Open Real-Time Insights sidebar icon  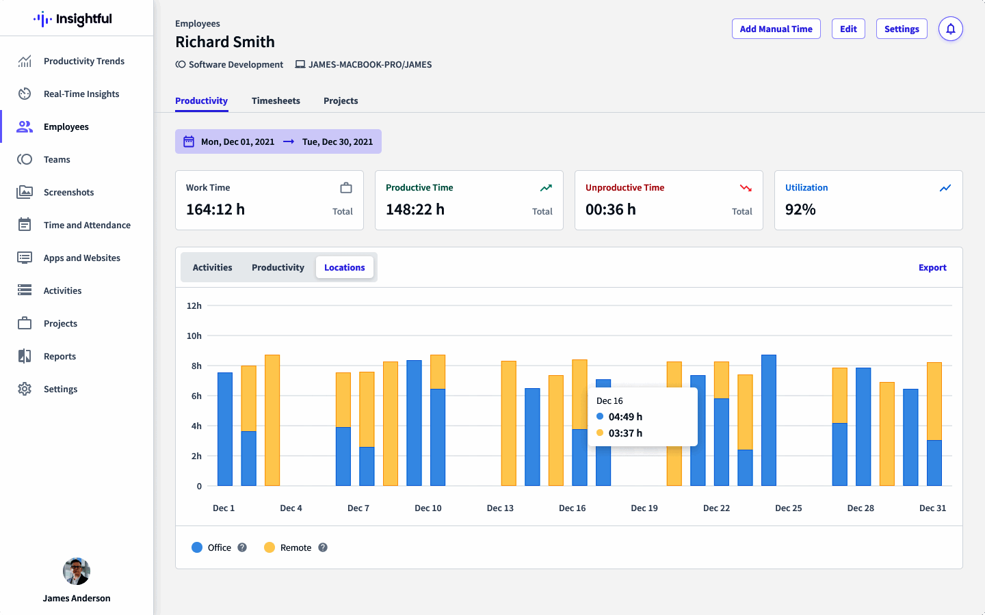[x=25, y=94]
